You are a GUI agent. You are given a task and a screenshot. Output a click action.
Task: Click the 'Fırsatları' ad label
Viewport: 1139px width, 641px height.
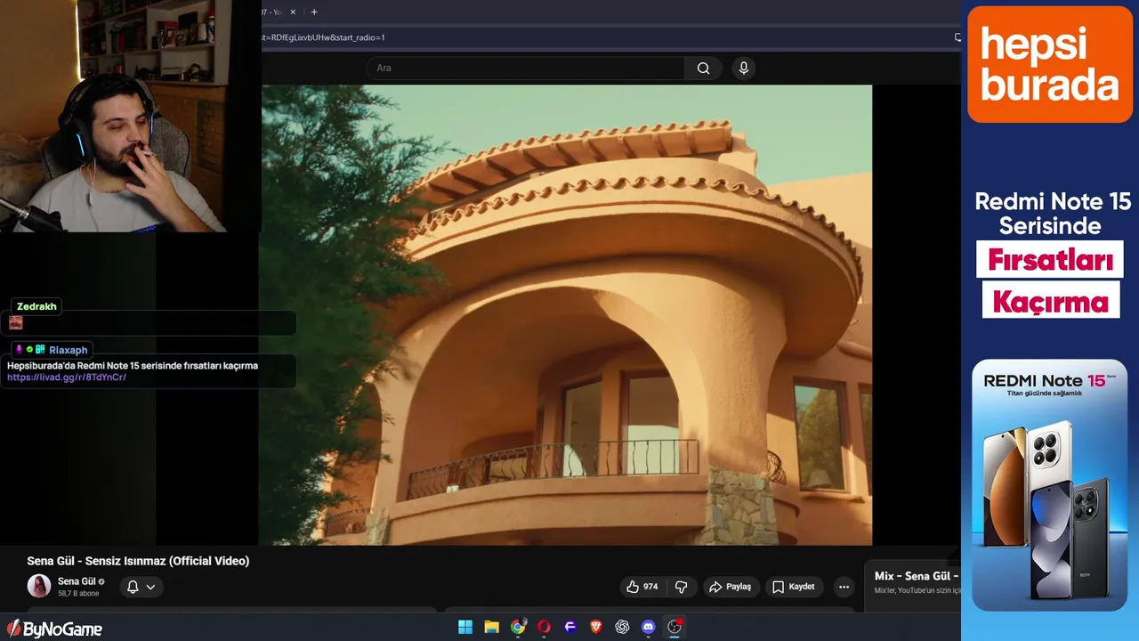(x=1050, y=260)
